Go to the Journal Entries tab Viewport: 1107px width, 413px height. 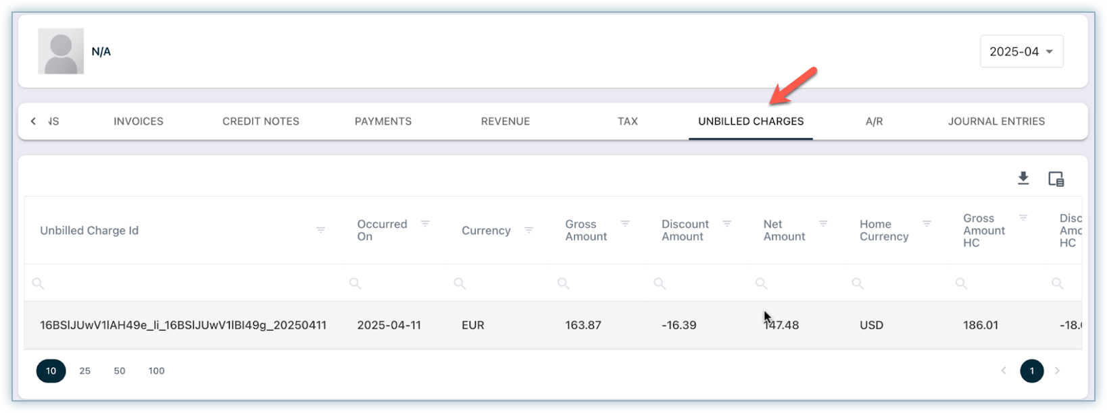[996, 121]
